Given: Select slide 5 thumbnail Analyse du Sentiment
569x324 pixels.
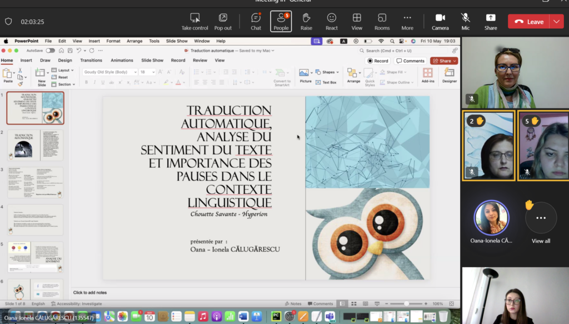Looking at the screenshot, I should (x=35, y=257).
